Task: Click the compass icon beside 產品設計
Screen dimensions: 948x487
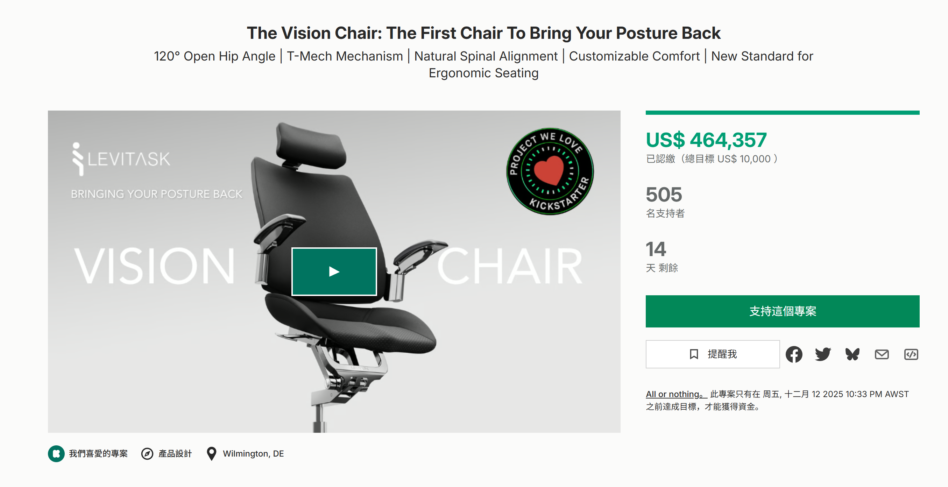Action: click(147, 453)
